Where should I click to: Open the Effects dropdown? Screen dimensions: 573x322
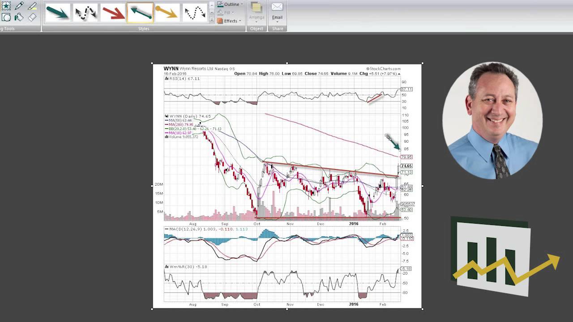(229, 21)
